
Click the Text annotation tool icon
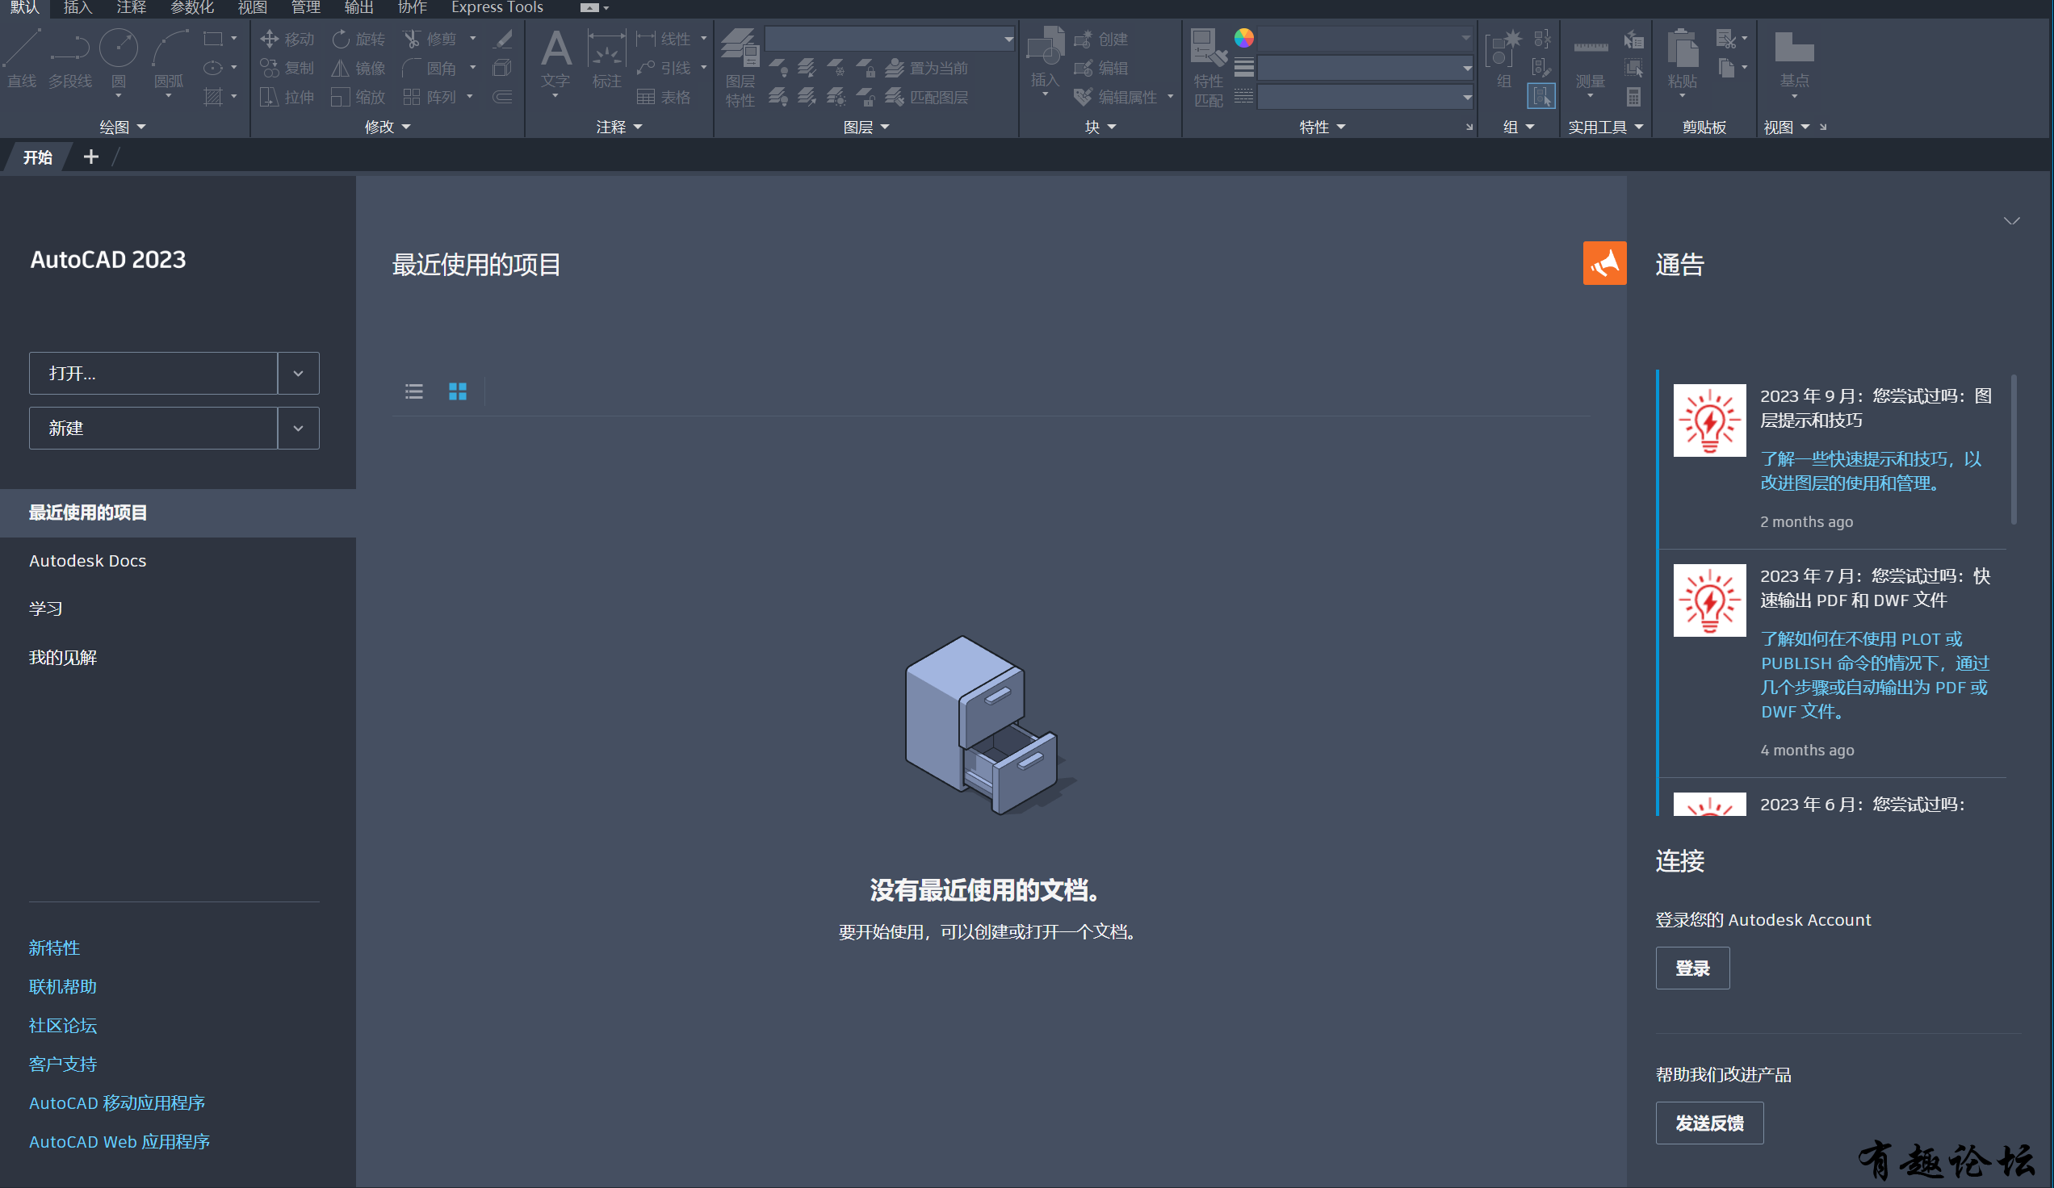pos(555,51)
